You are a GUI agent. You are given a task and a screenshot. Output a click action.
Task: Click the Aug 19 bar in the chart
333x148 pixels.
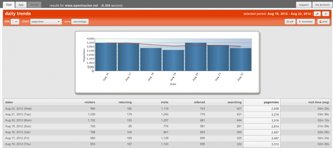[173, 60]
